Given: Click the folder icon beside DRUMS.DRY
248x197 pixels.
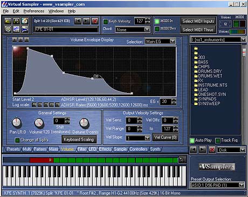Looking at the screenshot, I should (196, 71).
